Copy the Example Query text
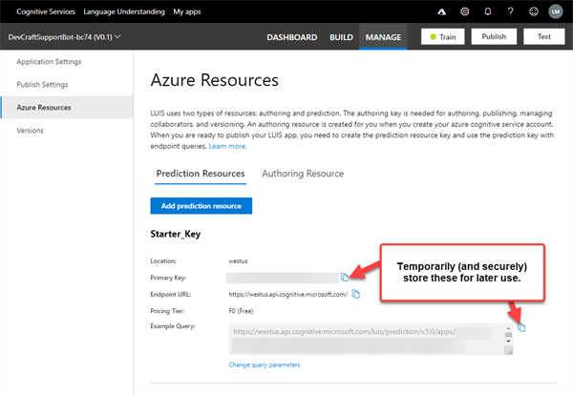This screenshot has width=573, height=395. coord(521,327)
